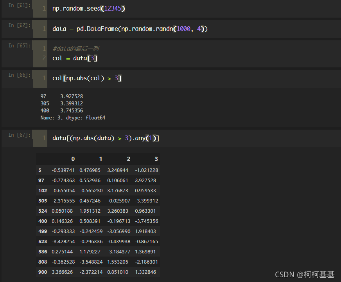Click the comment line #data的最后一列
341x282 pixels.
click(76, 49)
